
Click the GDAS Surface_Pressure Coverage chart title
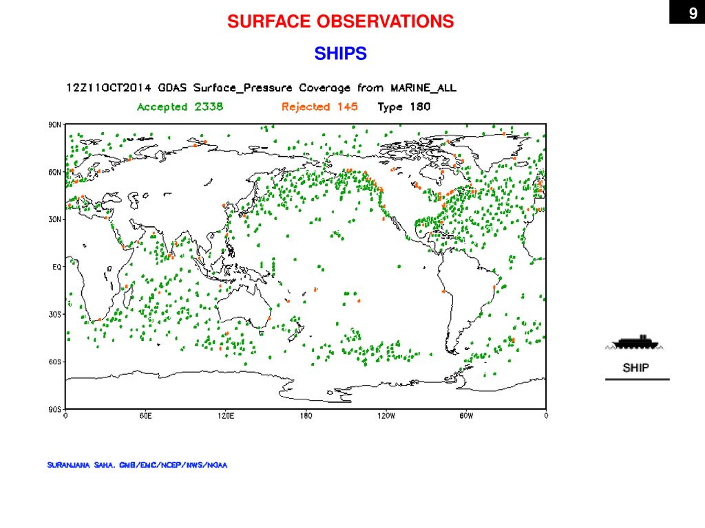tap(261, 88)
